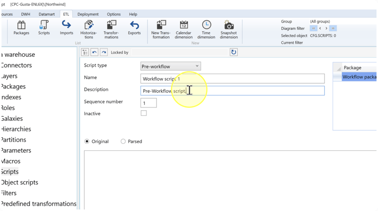Open the Help ribbon tab
The height and width of the screenshot is (211, 378).
pos(133,14)
